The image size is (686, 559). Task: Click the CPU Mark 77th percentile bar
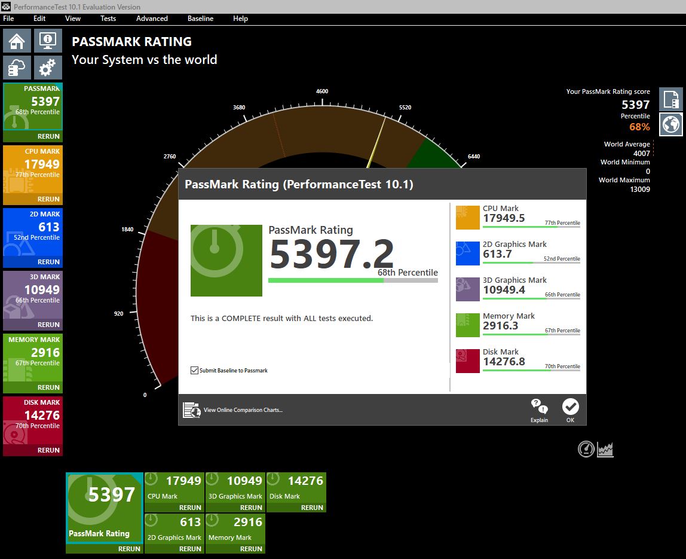pos(532,227)
